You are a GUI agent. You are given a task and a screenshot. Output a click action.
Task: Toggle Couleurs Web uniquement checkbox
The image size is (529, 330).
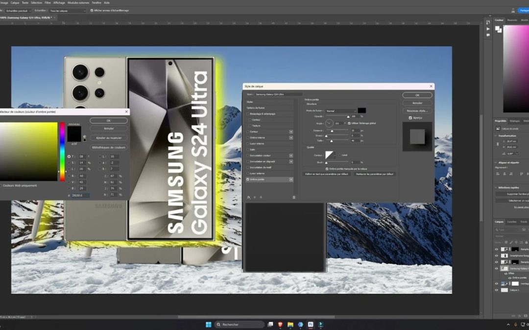0,186
